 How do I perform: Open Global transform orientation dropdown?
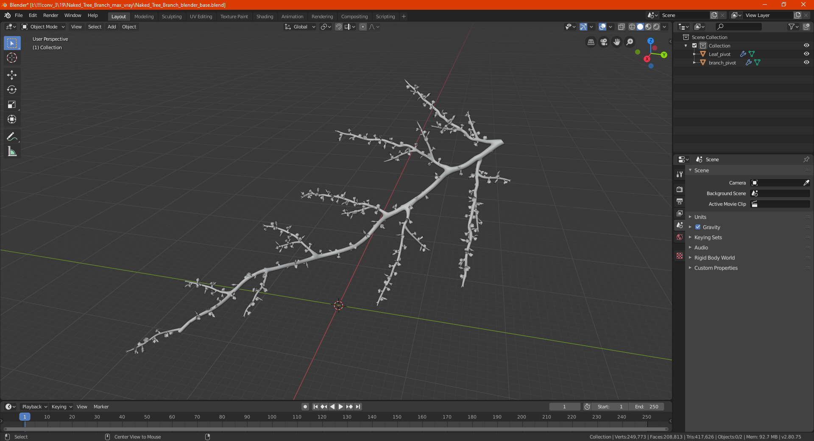(x=300, y=27)
